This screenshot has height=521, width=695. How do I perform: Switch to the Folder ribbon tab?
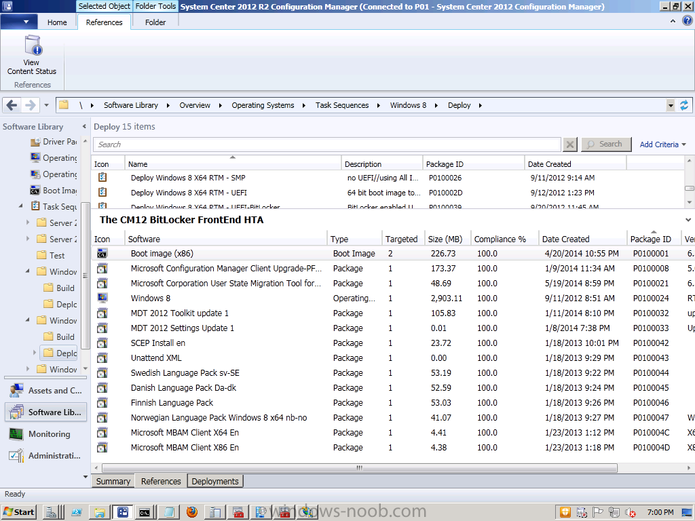pos(155,22)
